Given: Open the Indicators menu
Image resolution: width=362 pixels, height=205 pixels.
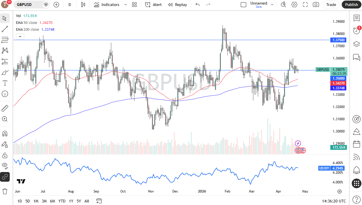Looking at the screenshot, I should (110, 5).
